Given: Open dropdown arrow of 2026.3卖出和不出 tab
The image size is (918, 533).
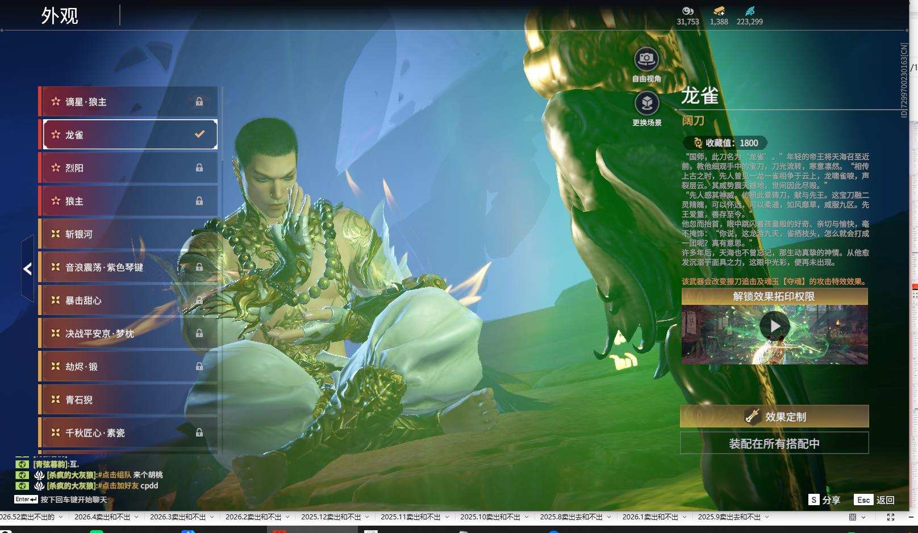Looking at the screenshot, I should [x=212, y=517].
